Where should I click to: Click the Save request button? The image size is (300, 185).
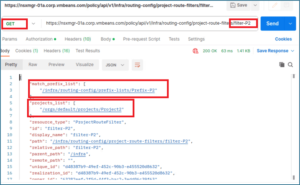(x=239, y=5)
